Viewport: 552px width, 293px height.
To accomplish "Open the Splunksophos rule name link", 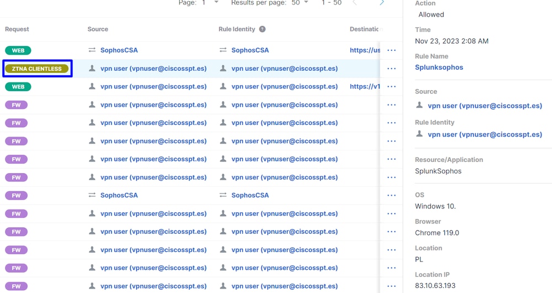I will coord(439,67).
